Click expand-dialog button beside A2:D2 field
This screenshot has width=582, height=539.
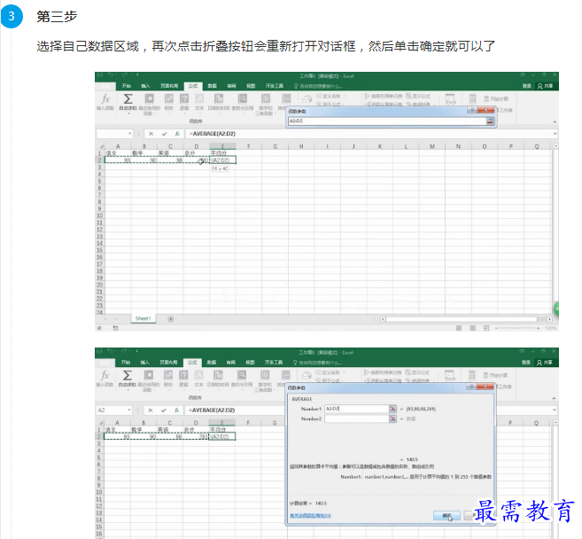tap(490, 121)
